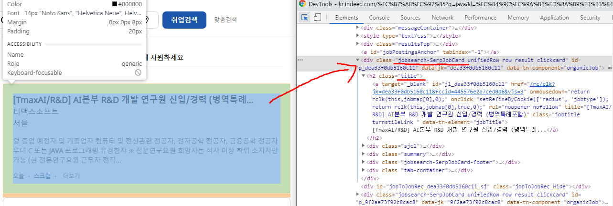Toggle the device toolbar icon in DevTools
The height and width of the screenshot is (206, 613).
(317, 18)
